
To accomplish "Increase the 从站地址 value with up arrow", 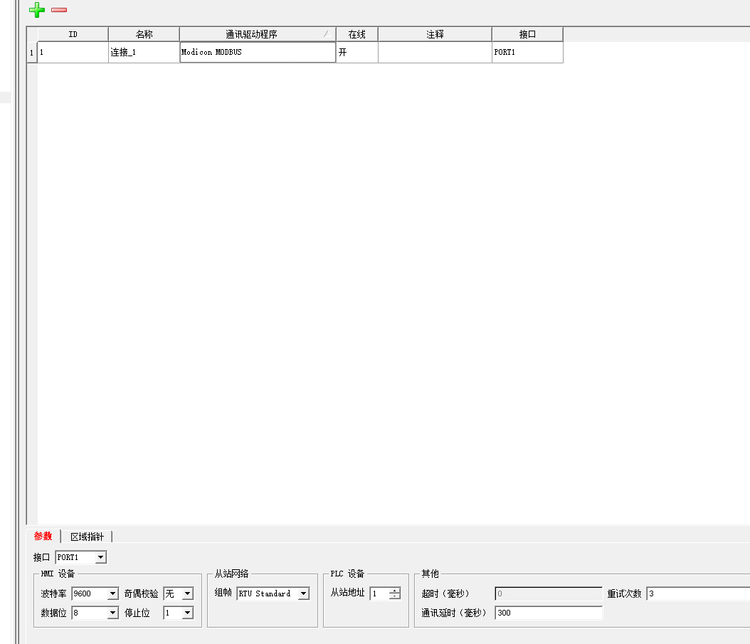I will click(x=394, y=591).
